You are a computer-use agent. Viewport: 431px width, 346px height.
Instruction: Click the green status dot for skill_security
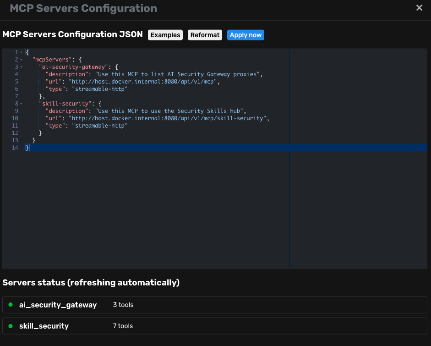click(11, 326)
